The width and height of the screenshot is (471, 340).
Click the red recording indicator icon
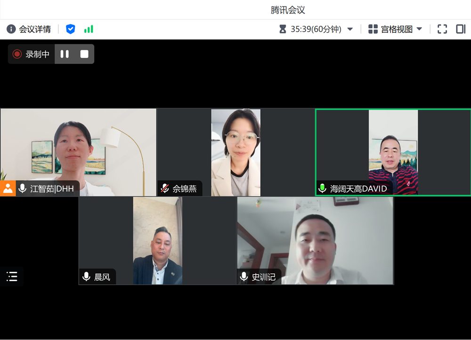pyautogui.click(x=17, y=54)
